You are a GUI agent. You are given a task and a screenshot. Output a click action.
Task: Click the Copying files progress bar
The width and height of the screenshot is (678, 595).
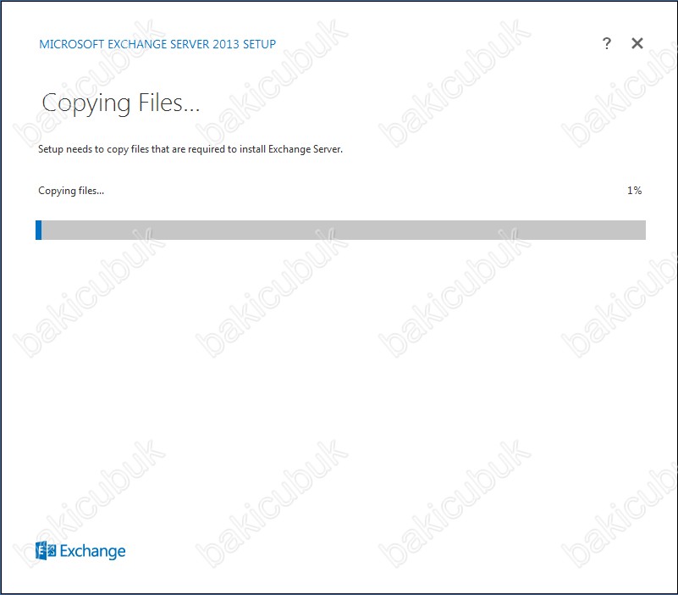[x=341, y=230]
